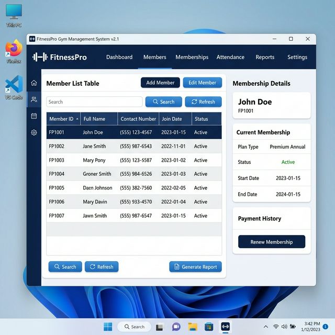Select the Groner Smith row
The width and height of the screenshot is (335, 335).
click(x=134, y=174)
